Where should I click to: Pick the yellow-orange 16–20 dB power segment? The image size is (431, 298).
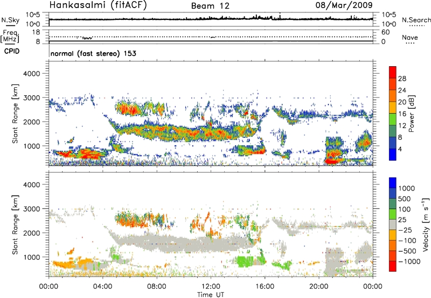(393, 108)
